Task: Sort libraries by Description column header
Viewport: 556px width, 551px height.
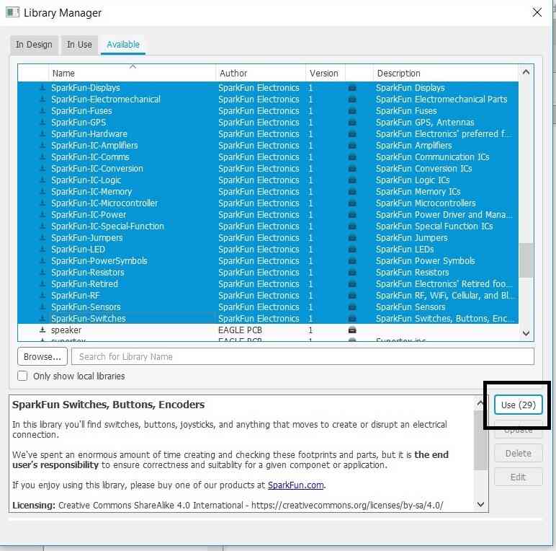Action: (445, 73)
